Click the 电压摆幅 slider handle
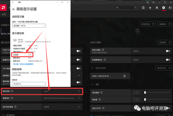This screenshot has height=116, width=173. (x=145, y=93)
